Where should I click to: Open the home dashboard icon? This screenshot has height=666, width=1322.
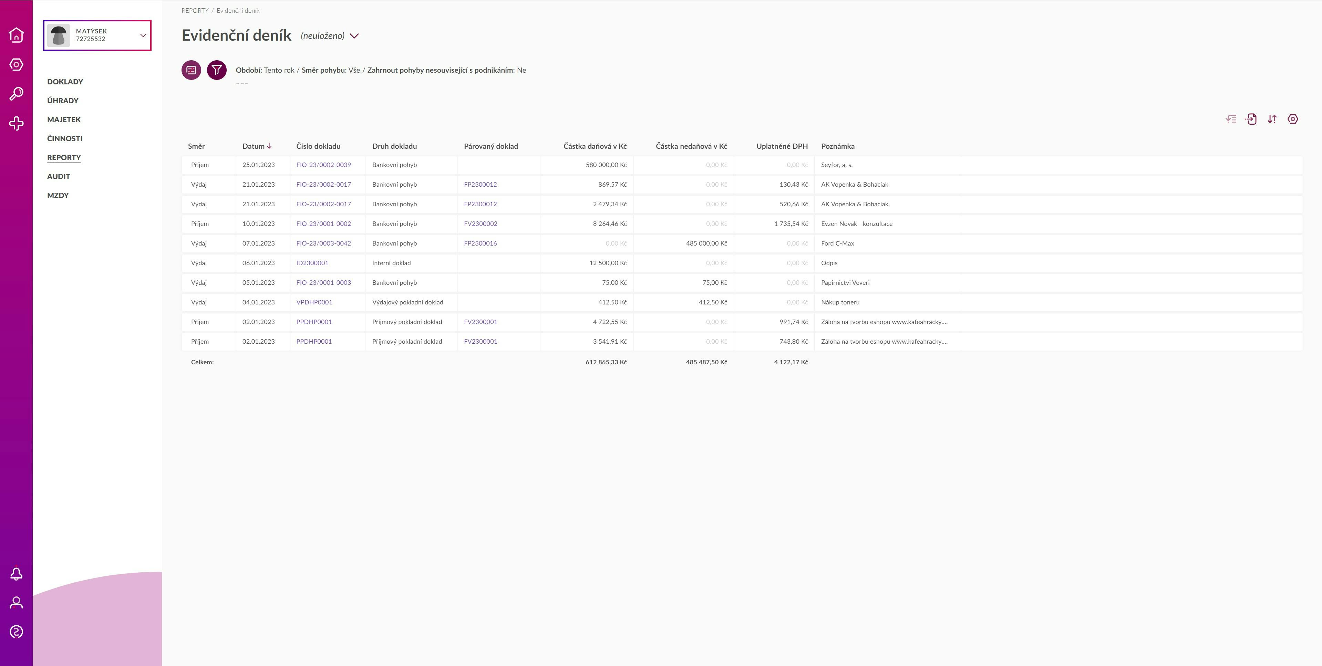pyautogui.click(x=17, y=35)
